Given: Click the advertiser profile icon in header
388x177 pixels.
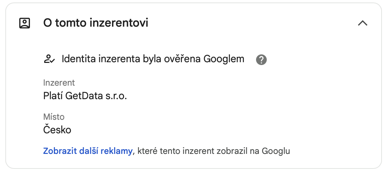Looking at the screenshot, I should (25, 23).
